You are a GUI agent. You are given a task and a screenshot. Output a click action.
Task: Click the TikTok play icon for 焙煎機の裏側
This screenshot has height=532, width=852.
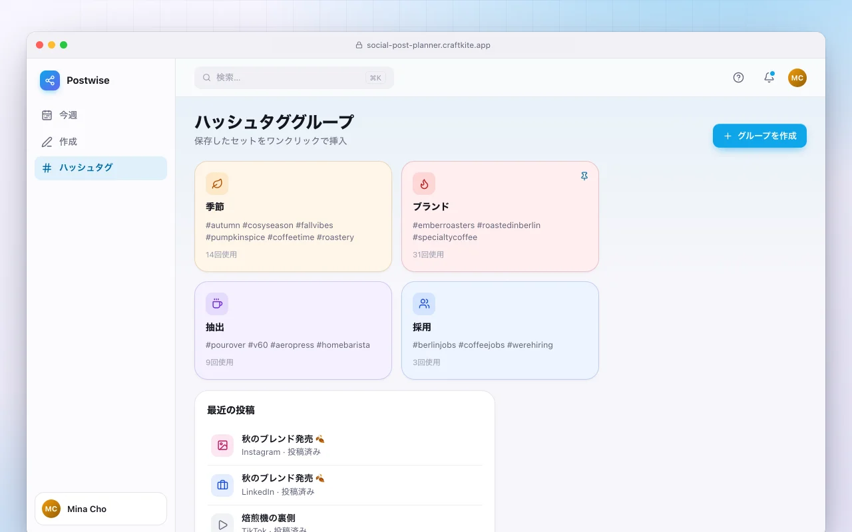click(222, 525)
